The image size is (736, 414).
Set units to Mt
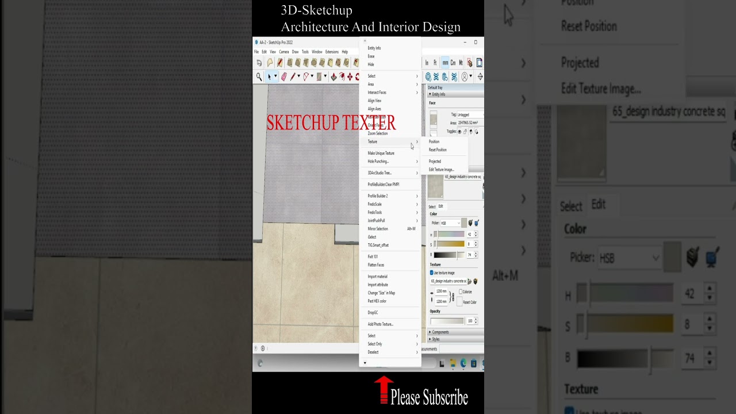point(461,63)
